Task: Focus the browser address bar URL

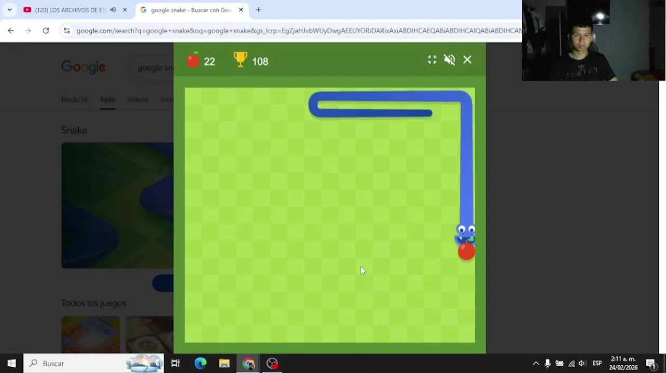Action: point(298,31)
